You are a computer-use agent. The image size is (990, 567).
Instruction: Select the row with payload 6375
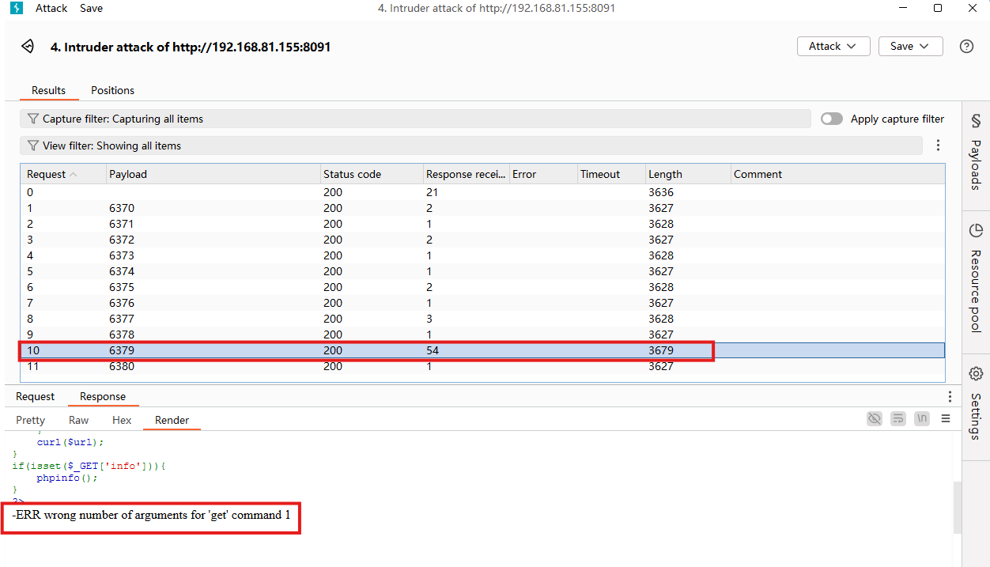482,287
